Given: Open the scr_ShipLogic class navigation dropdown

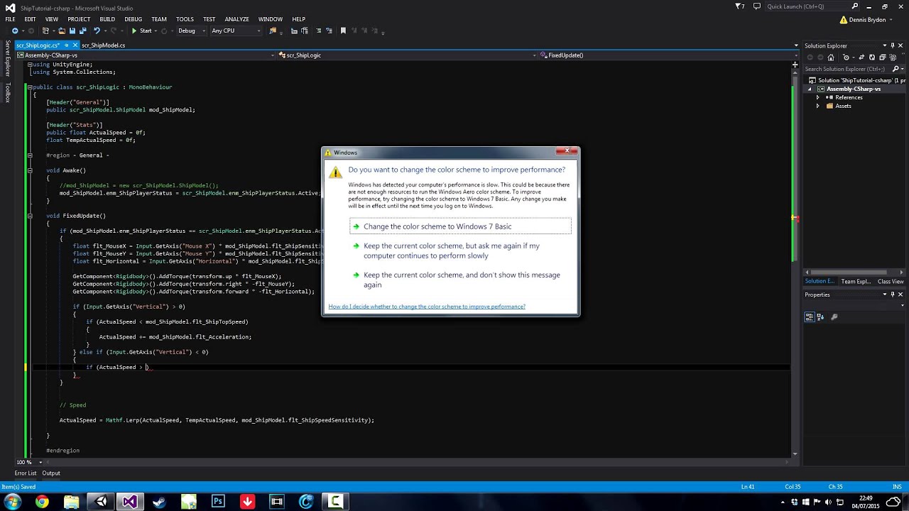Looking at the screenshot, I should click(407, 55).
